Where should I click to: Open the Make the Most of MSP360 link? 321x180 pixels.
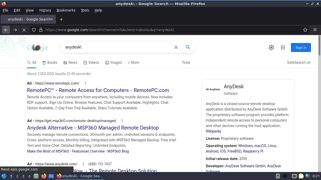[48, 151]
